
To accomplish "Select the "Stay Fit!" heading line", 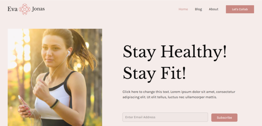I will point(154,73).
